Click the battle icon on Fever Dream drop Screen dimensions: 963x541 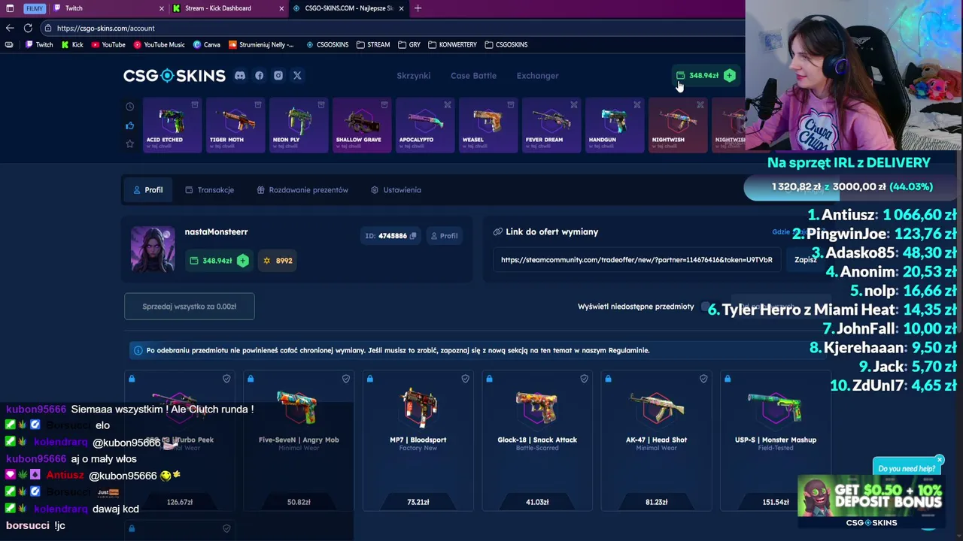(574, 104)
